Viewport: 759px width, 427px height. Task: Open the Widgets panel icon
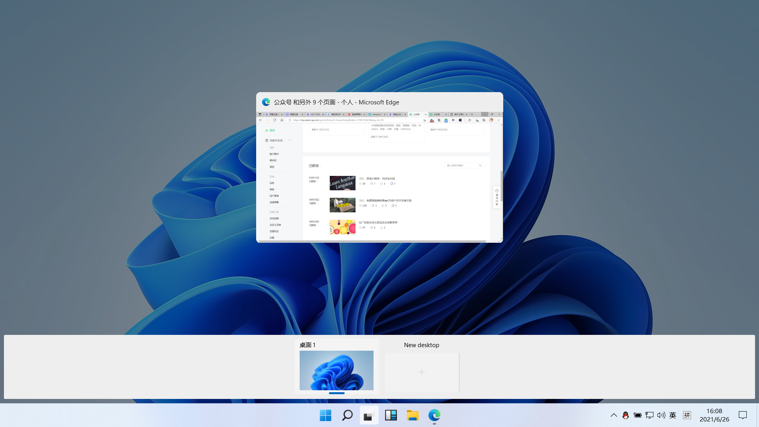click(391, 415)
